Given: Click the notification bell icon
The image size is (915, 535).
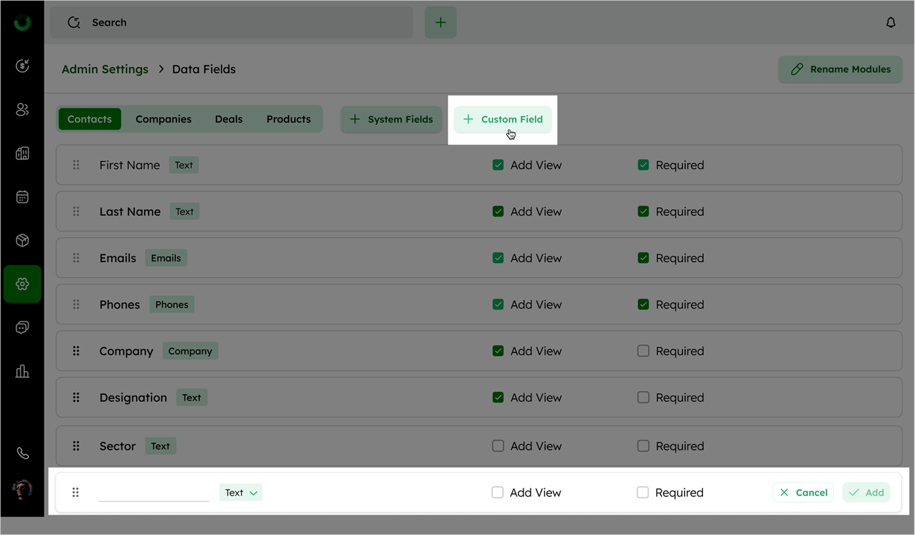Looking at the screenshot, I should click(x=890, y=23).
